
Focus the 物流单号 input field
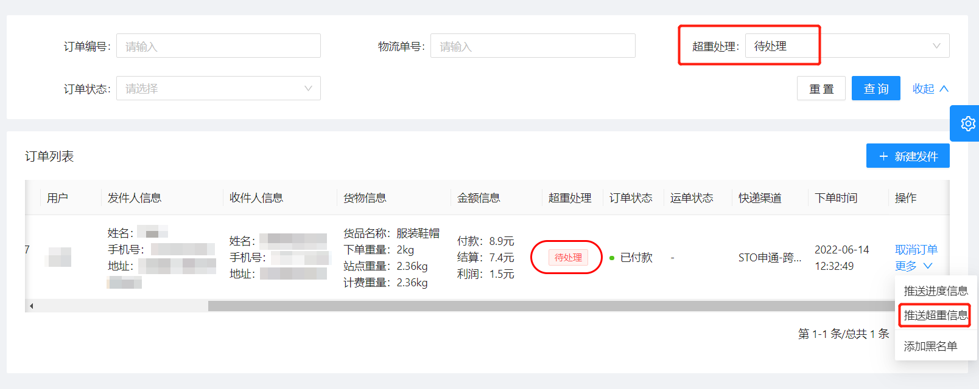click(x=532, y=46)
